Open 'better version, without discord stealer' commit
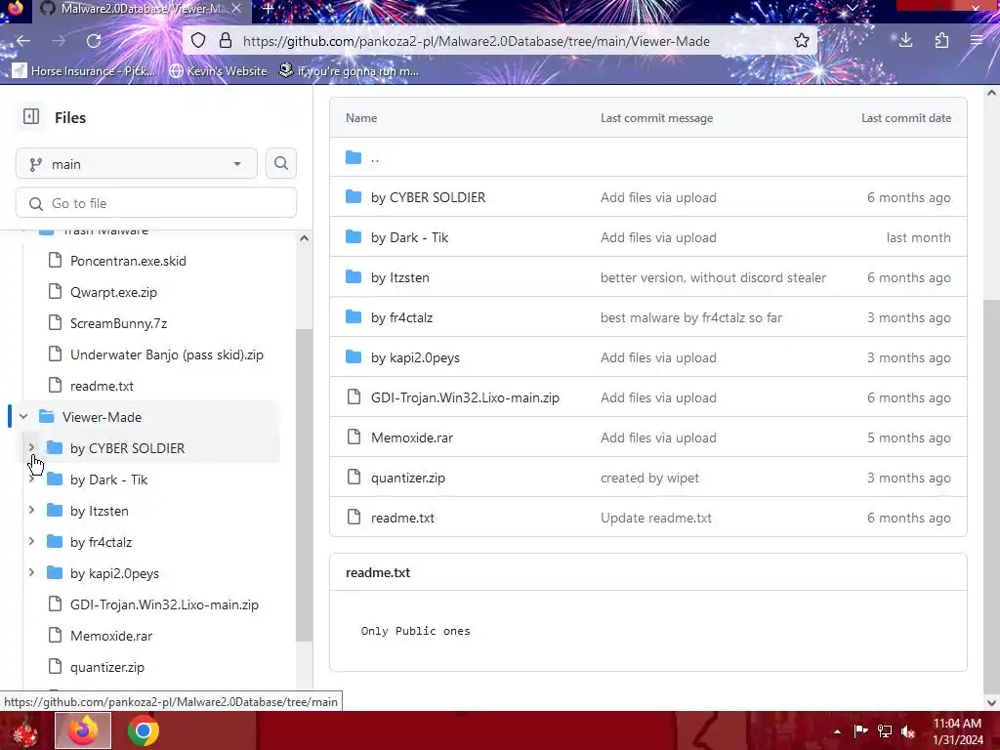This screenshot has height=750, width=1000. tap(713, 277)
